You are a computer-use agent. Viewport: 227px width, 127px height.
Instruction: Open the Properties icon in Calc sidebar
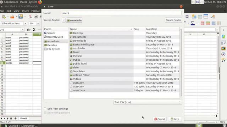pyautogui.click(x=223, y=37)
